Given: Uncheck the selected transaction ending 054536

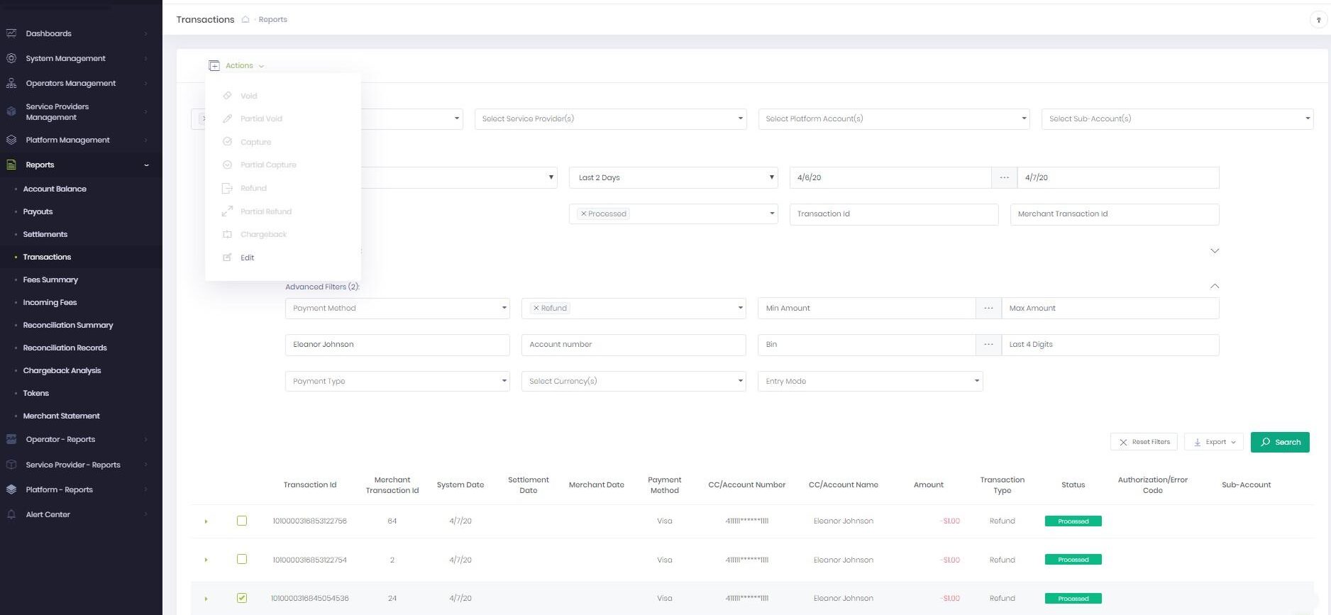Looking at the screenshot, I should (x=242, y=598).
